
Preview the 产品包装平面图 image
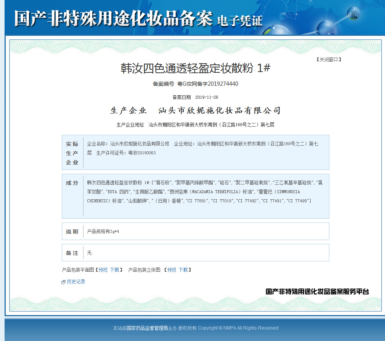103,270
